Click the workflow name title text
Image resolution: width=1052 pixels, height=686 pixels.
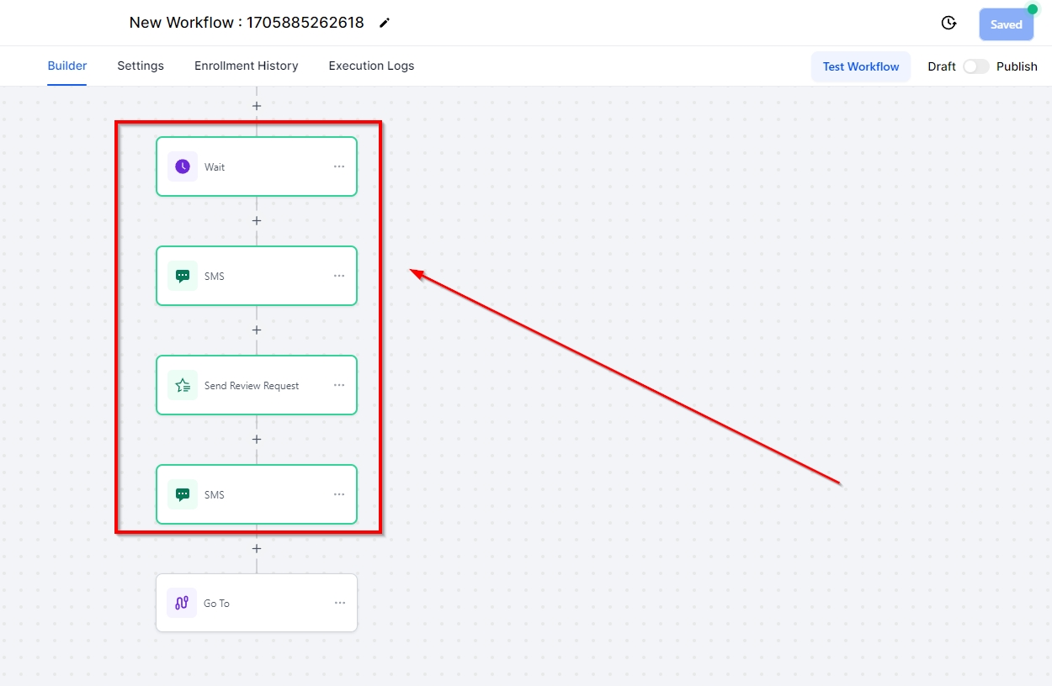point(246,23)
